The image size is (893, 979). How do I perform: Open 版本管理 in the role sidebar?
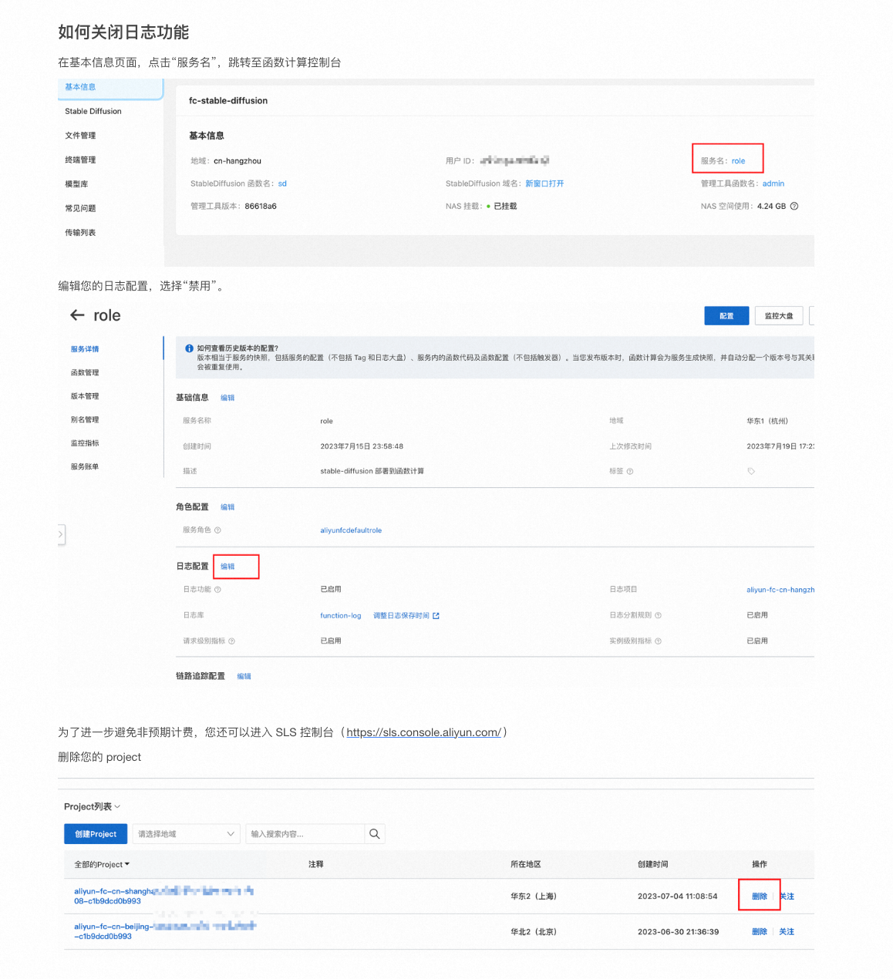pyautogui.click(x=85, y=396)
